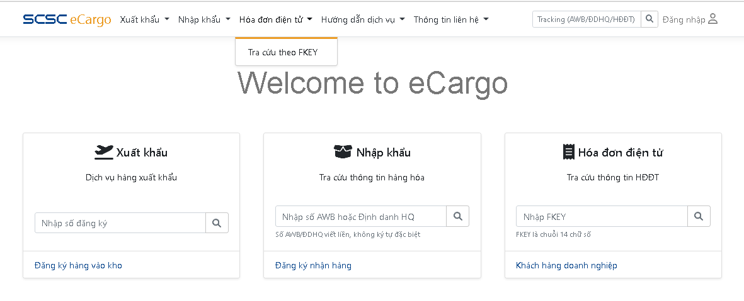744x301 pixels.
Task: Open the Đăng ký hàng vào kho link
Action: (78, 266)
